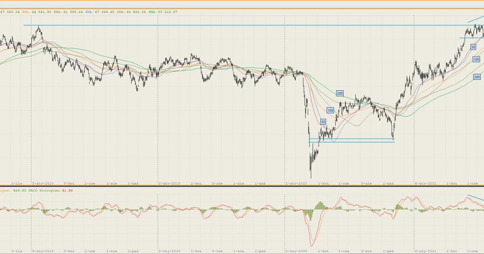Click the 50 badge near the 2020 lows
This screenshot has width=484, height=254.
(323, 122)
